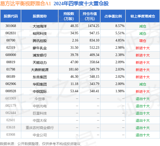This screenshot has width=160, height=146.
Task: Click the 股票代码 column header
Action: pos(11,16)
